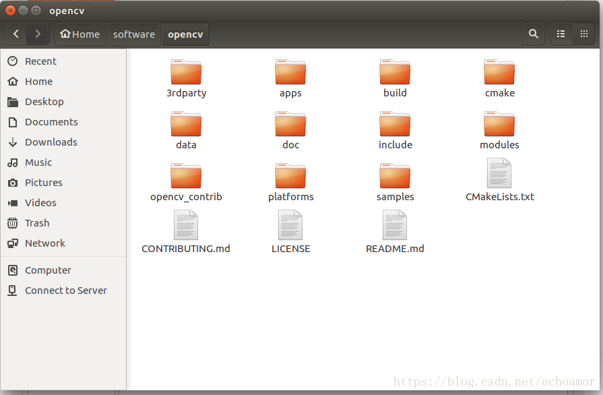Open Pictures in the sidebar
The height and width of the screenshot is (395, 603).
[x=63, y=183]
